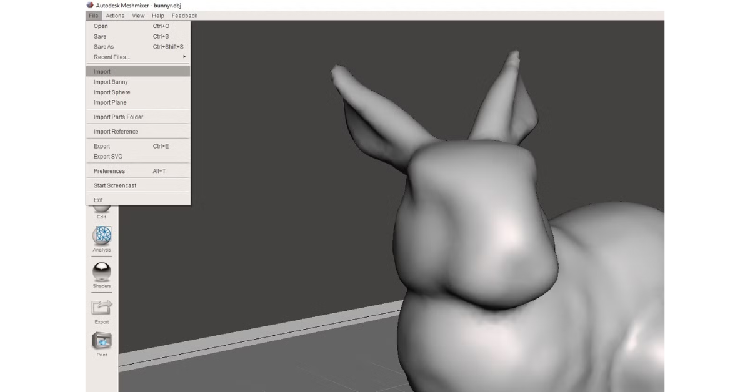Select Import Plane
Screen dimensions: 750x392
pos(109,102)
